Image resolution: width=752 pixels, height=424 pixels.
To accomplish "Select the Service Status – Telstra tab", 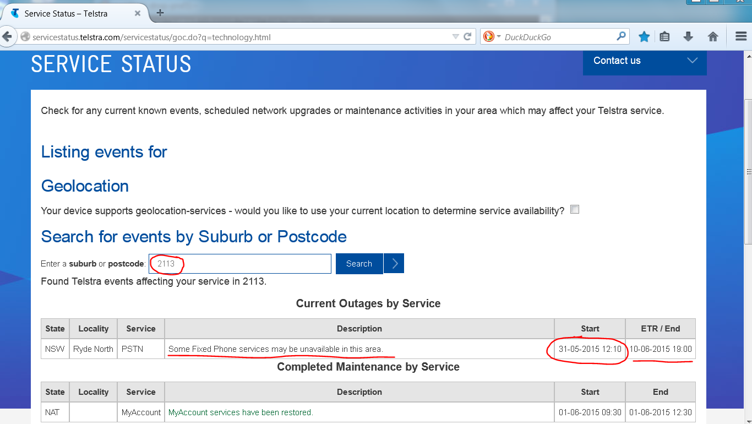I will coord(77,13).
